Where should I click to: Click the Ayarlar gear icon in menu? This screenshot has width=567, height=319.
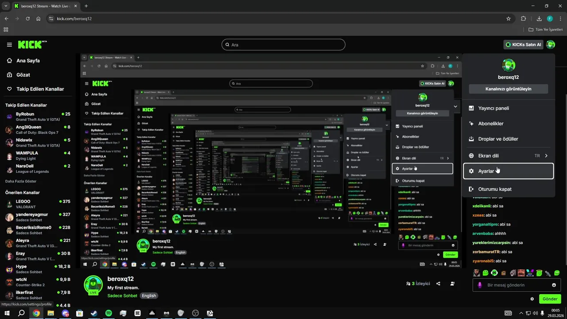coord(471,171)
